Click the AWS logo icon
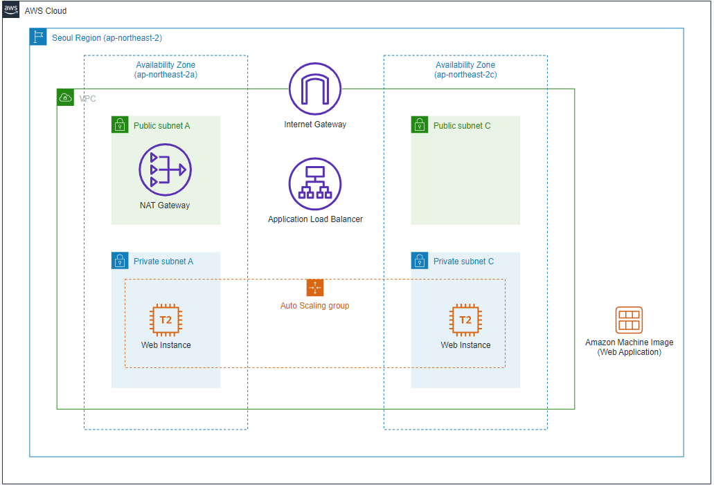 pos(10,10)
